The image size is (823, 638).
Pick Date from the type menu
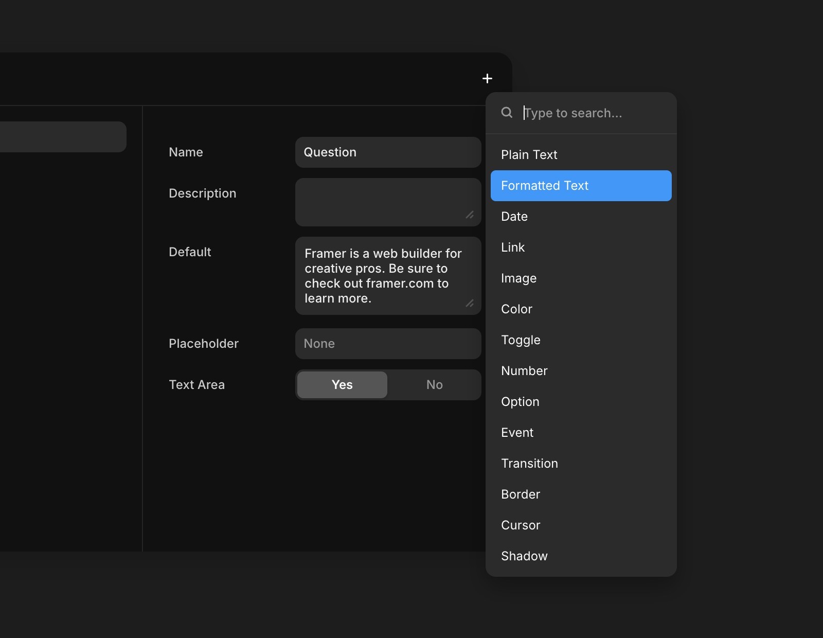tap(581, 217)
